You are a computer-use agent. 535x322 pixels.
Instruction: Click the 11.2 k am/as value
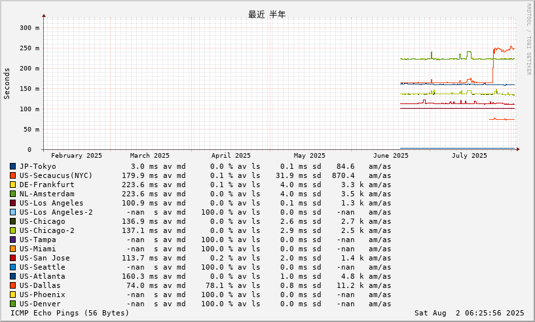click(350, 285)
